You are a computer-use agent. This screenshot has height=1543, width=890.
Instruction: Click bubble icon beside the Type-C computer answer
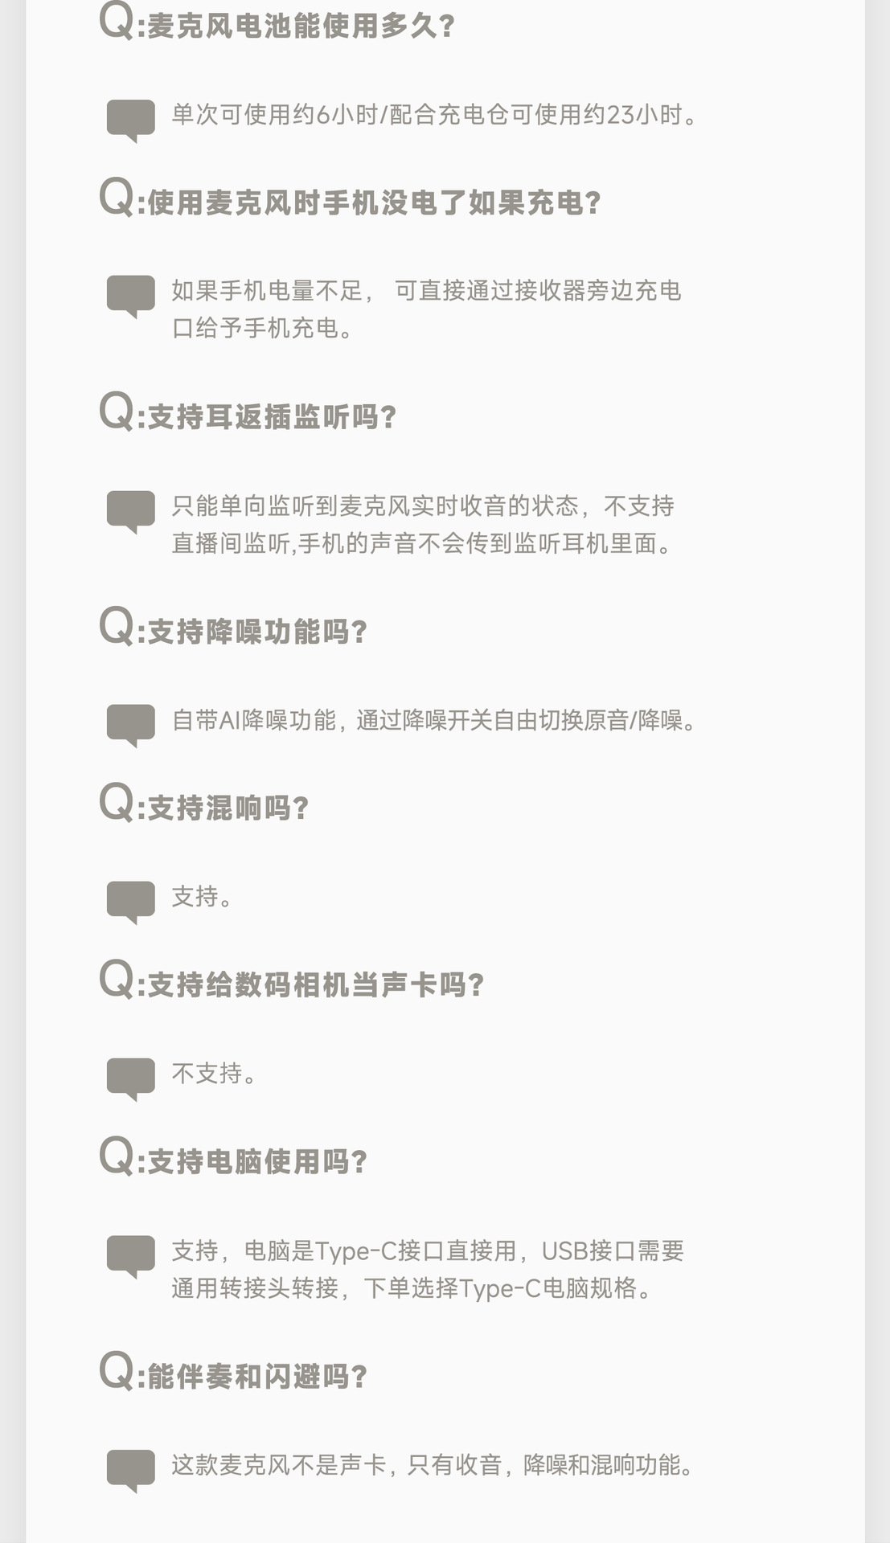(130, 1254)
